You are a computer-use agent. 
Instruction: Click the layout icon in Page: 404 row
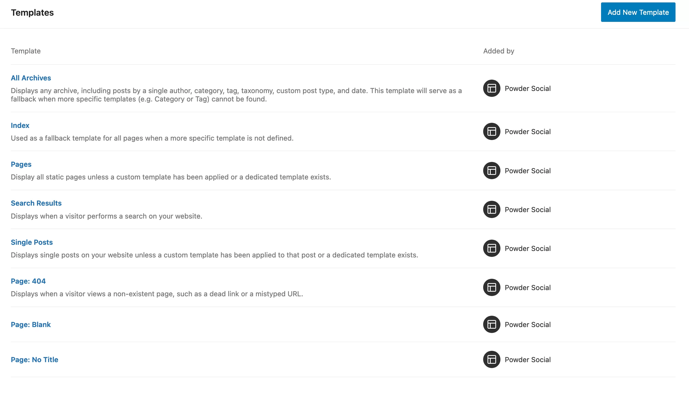click(492, 287)
